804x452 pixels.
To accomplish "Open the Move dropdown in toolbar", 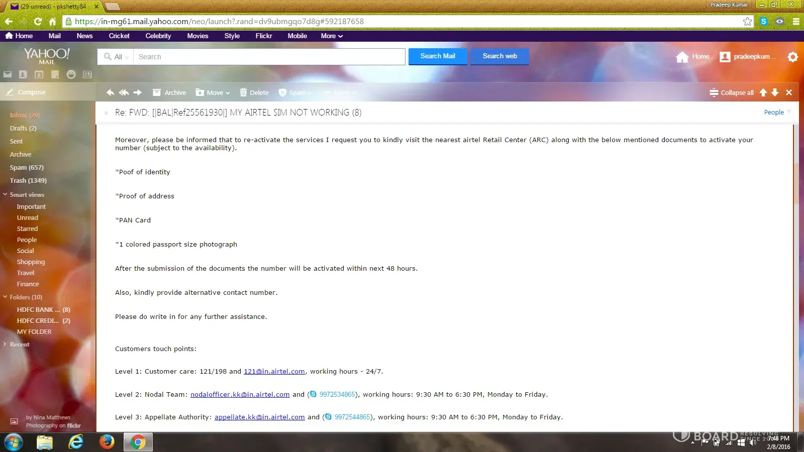I will click(213, 92).
